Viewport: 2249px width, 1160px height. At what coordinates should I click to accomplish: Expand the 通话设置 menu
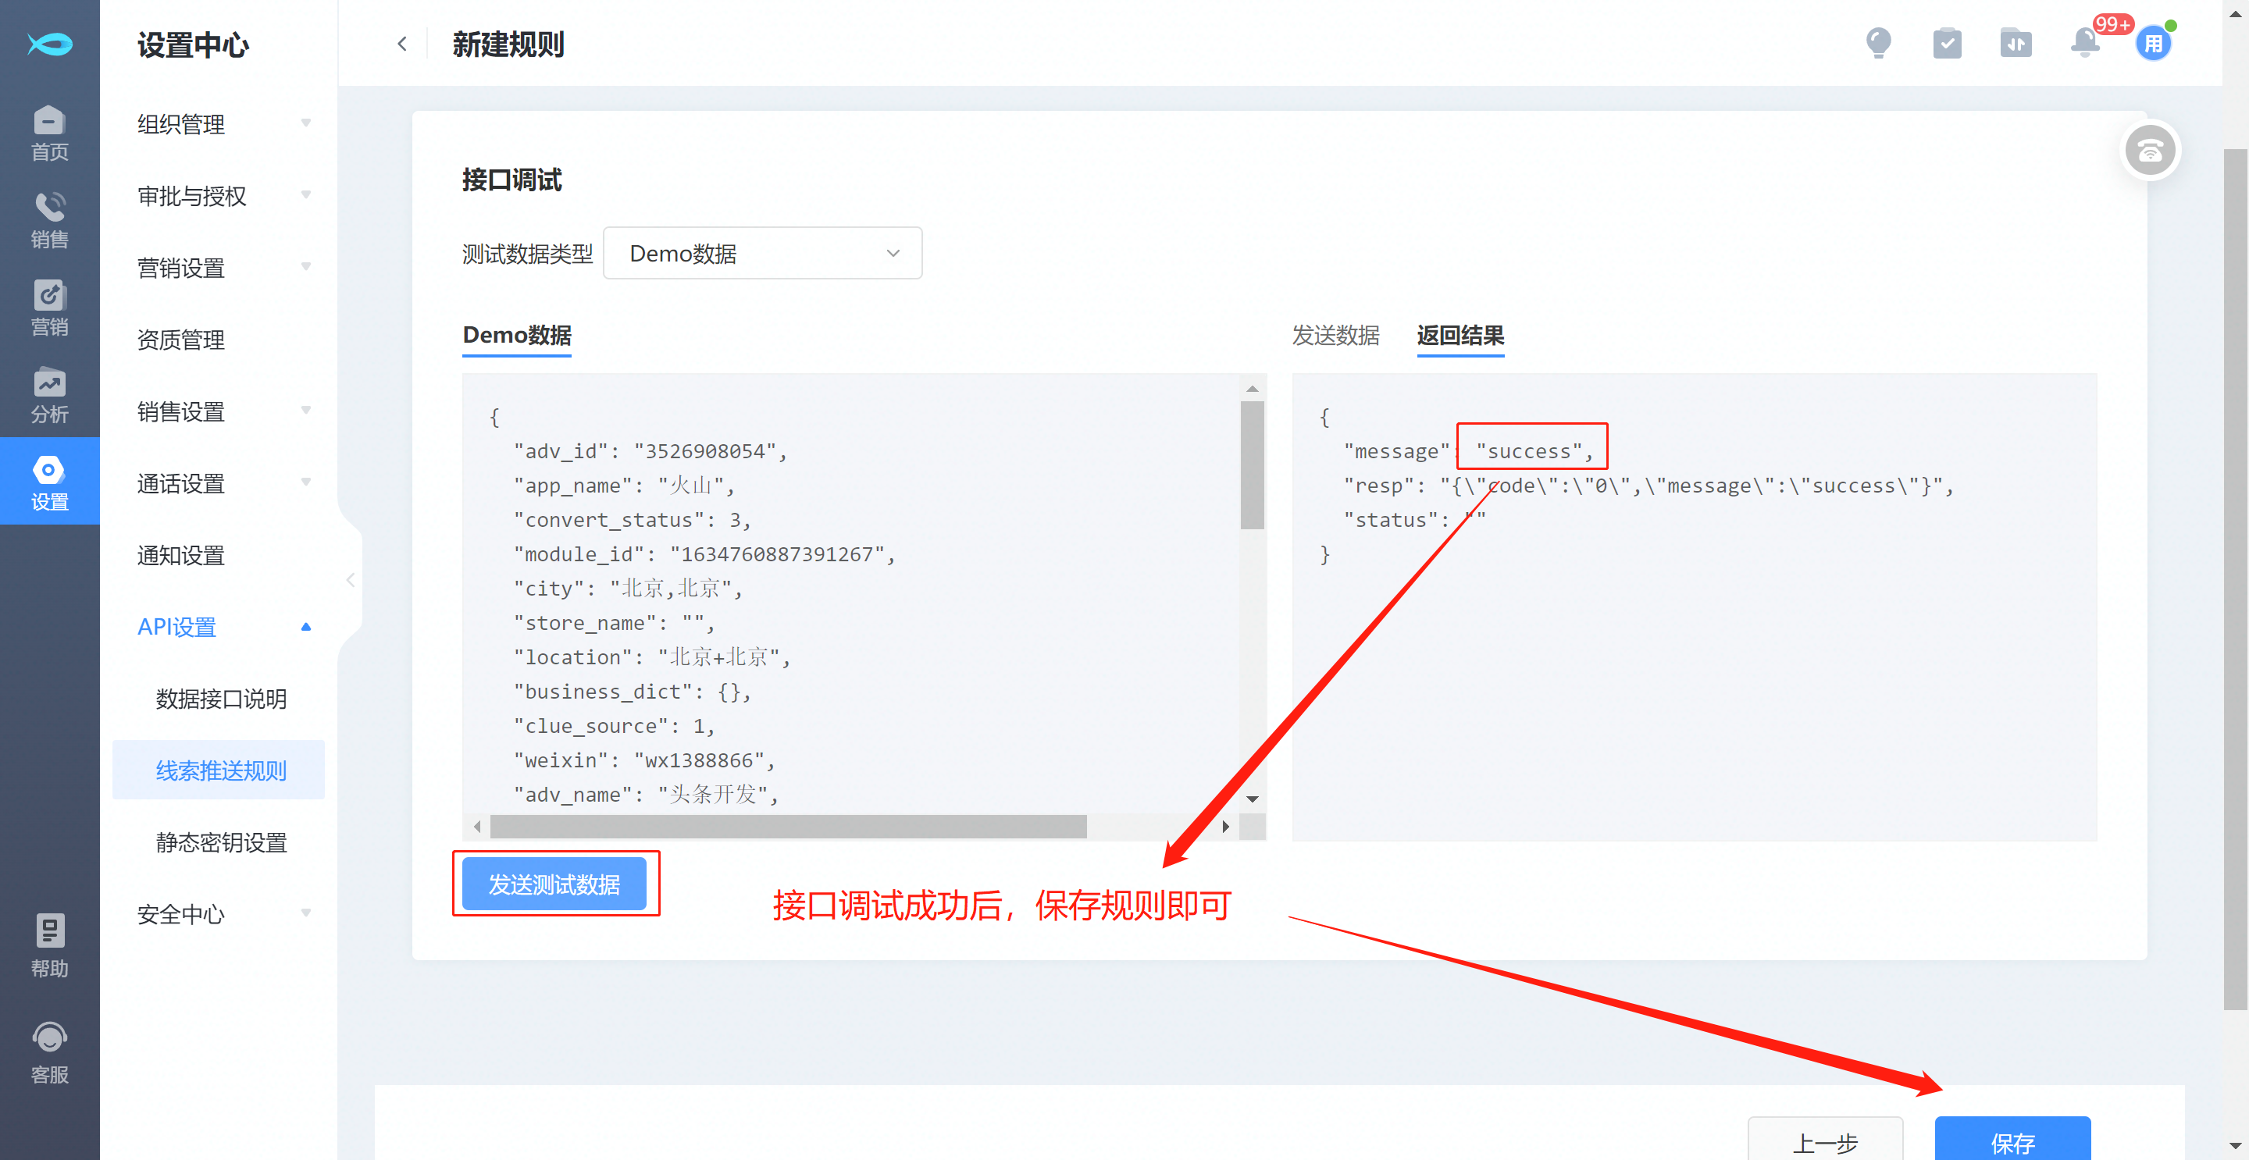click(x=224, y=482)
